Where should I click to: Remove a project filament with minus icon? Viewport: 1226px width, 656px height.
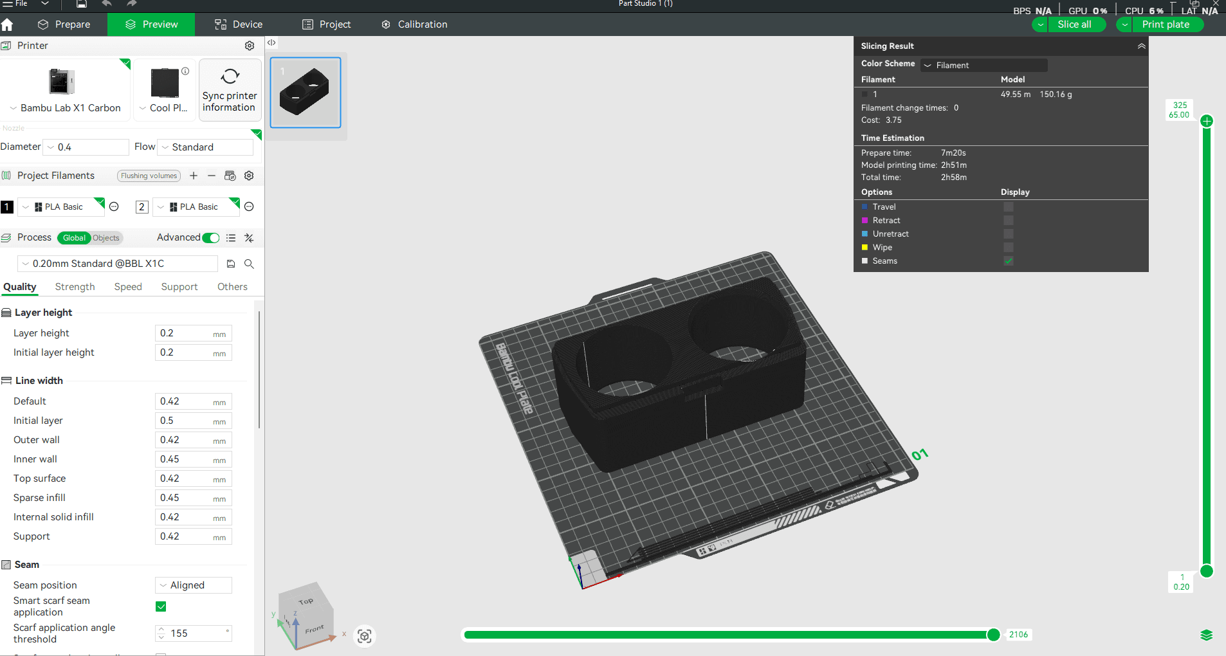(212, 176)
